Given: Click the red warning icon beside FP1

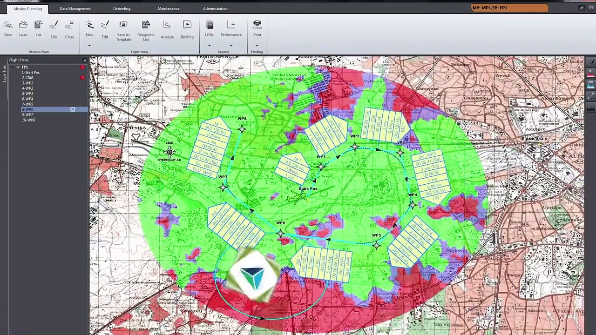Looking at the screenshot, I should [x=82, y=67].
